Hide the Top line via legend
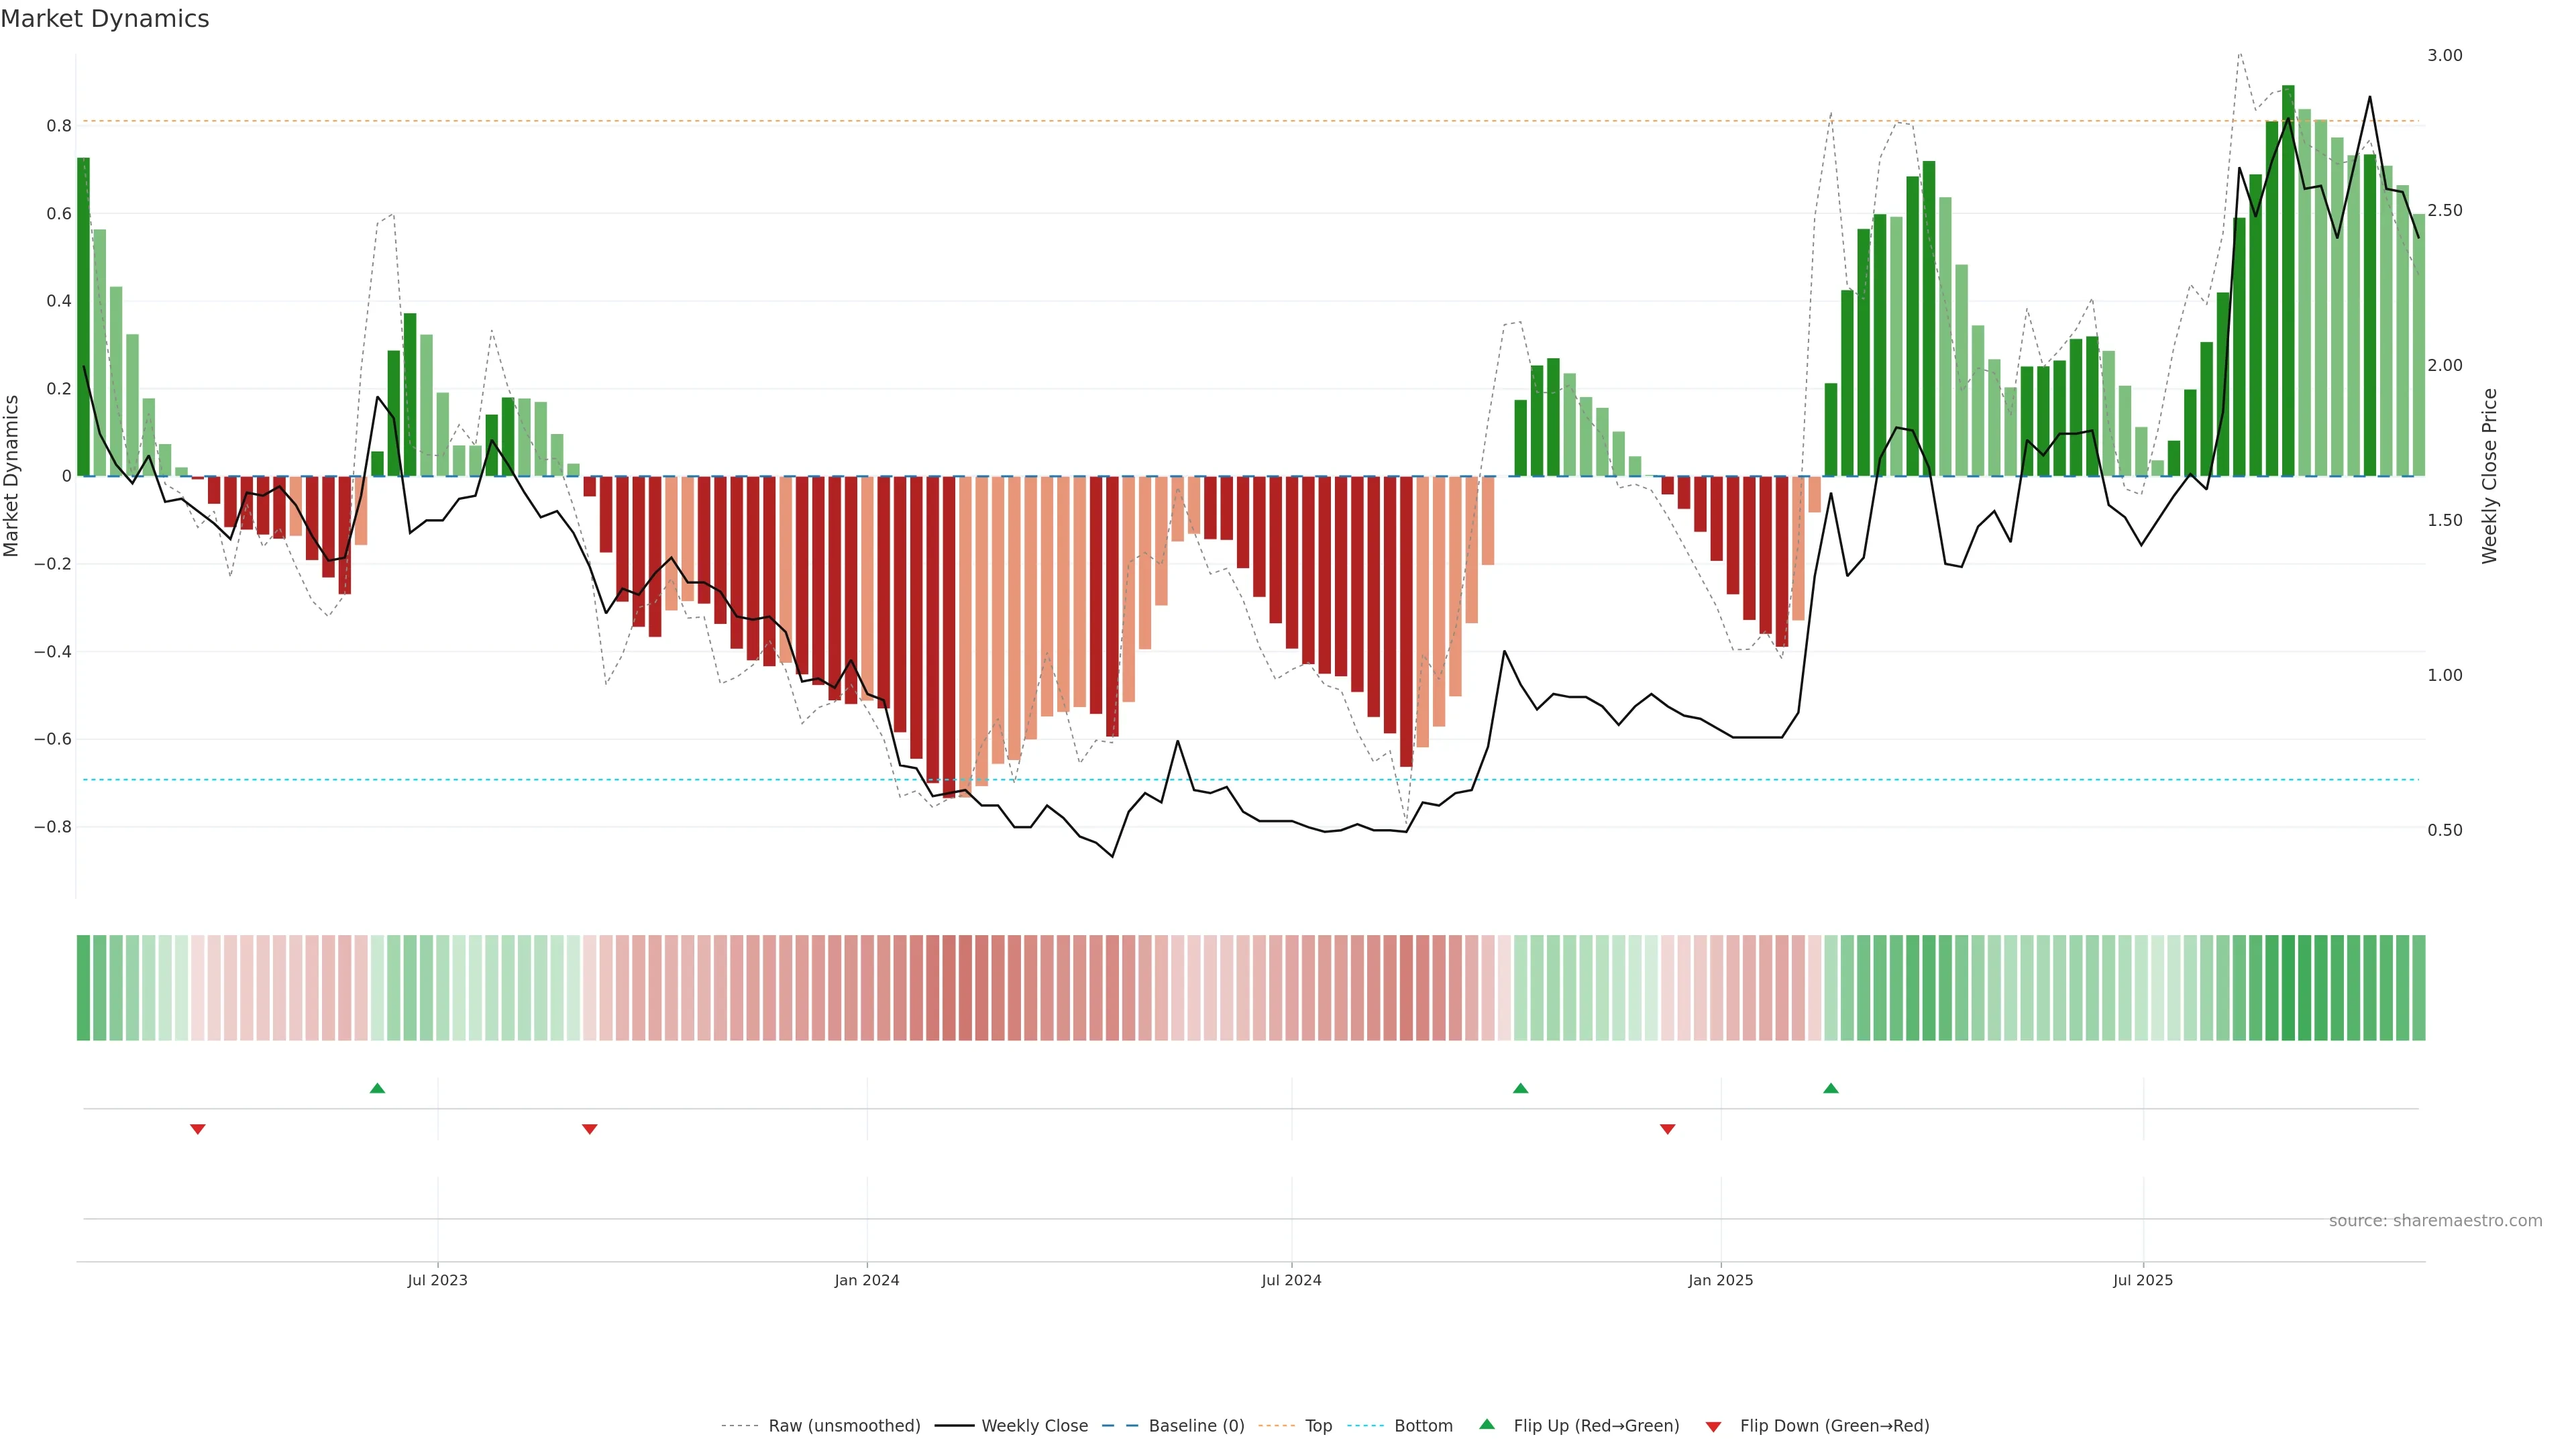Image resolution: width=2576 pixels, height=1449 pixels. (1318, 1426)
